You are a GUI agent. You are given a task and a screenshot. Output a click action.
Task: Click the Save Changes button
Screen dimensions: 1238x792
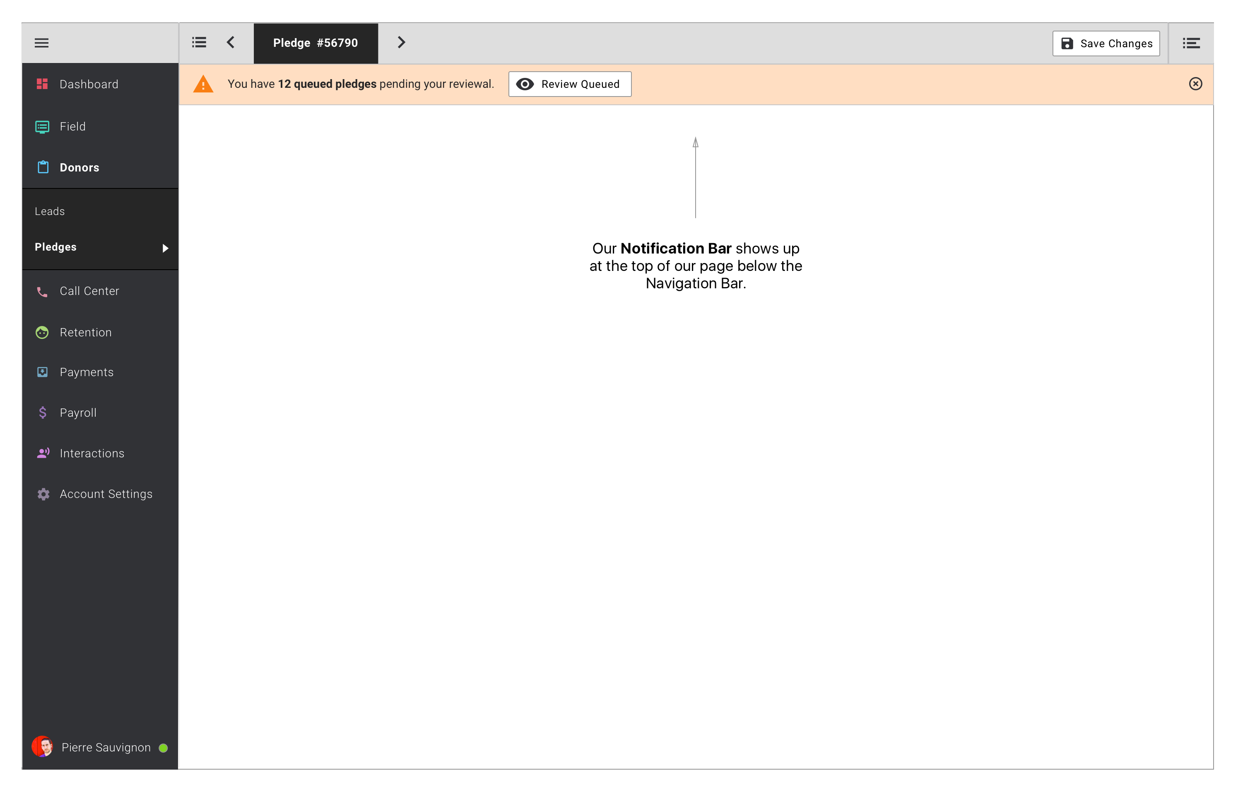pyautogui.click(x=1106, y=43)
